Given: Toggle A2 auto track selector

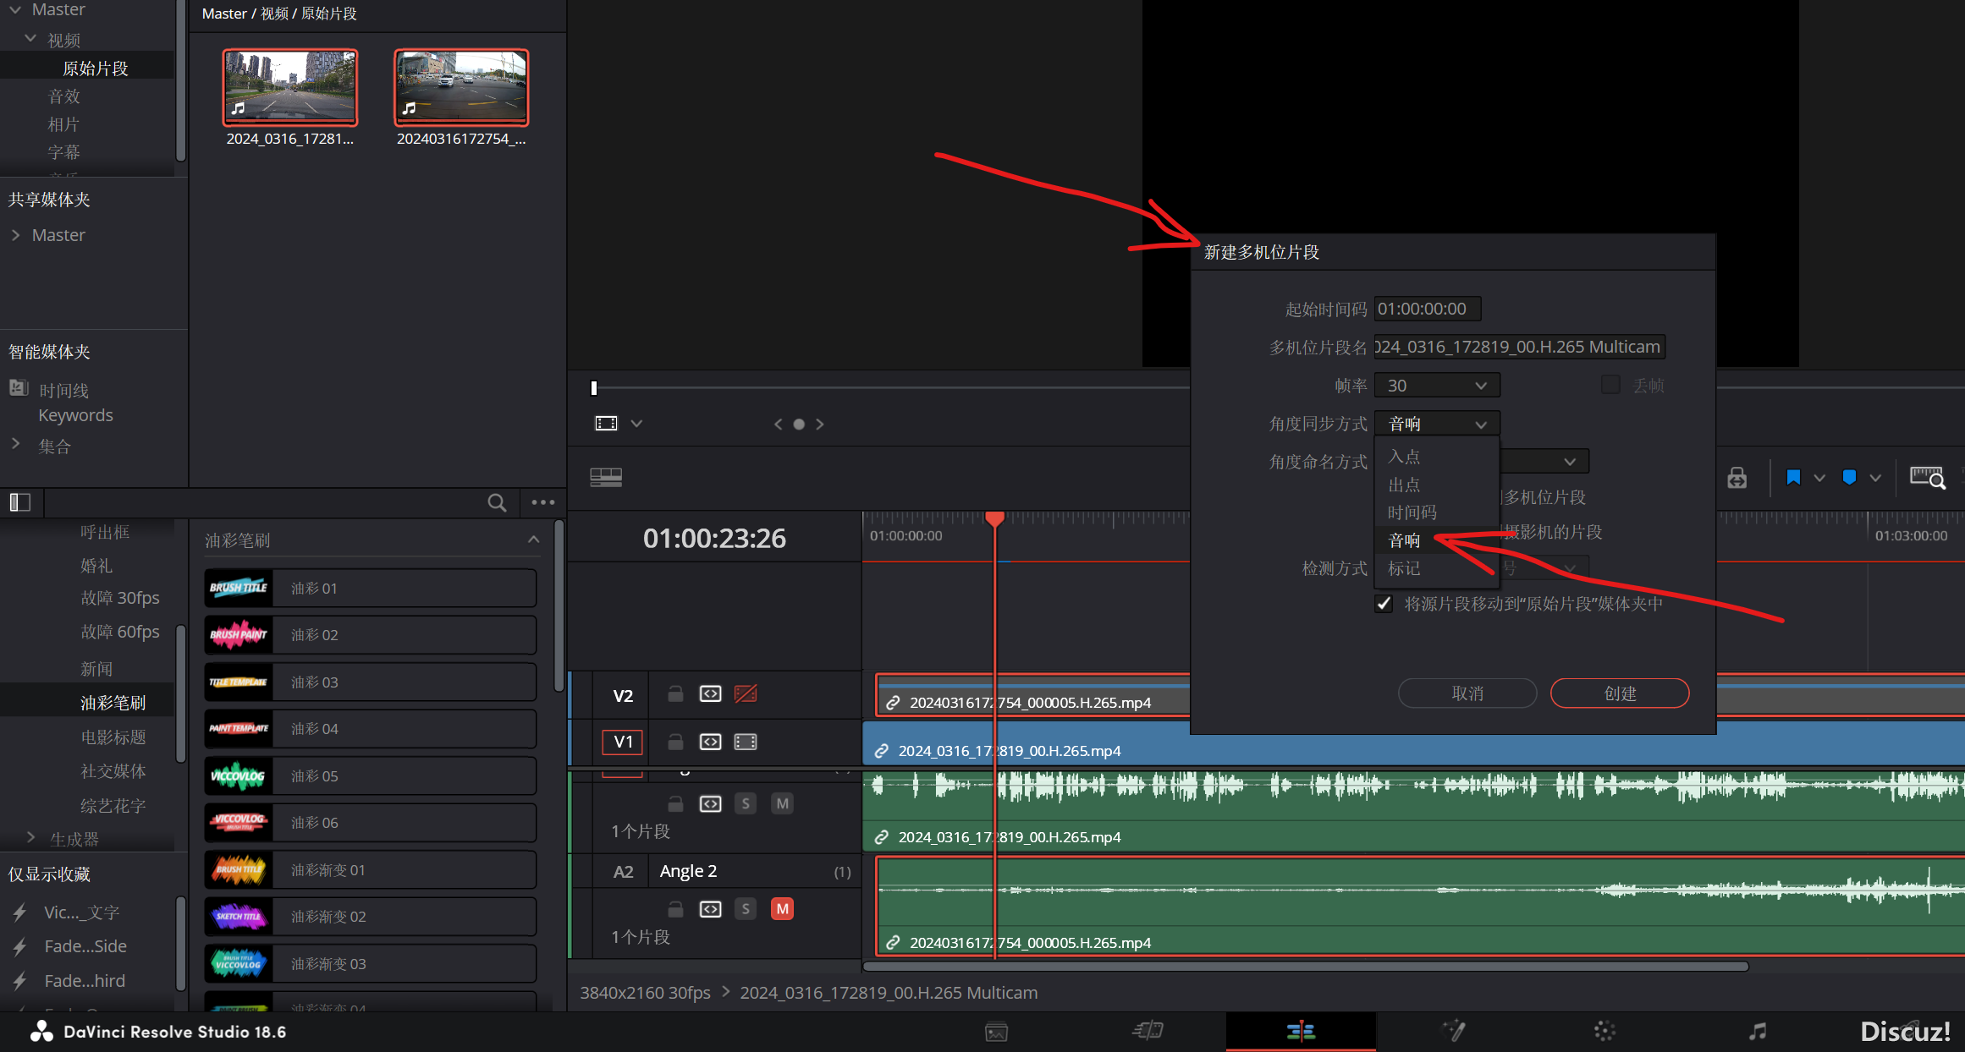Looking at the screenshot, I should click(x=710, y=909).
